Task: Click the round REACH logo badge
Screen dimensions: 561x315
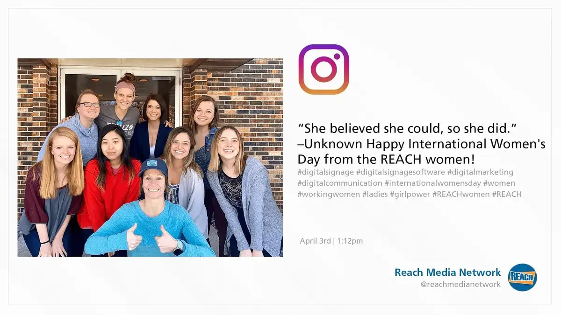Action: tap(522, 277)
